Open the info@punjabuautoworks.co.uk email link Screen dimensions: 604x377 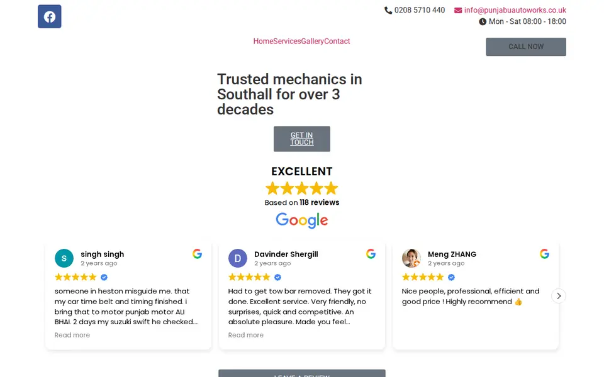(x=515, y=11)
